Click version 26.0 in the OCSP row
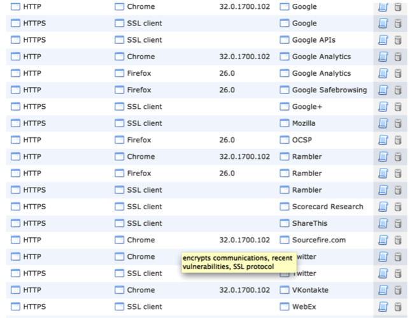The height and width of the screenshot is (318, 412). (x=227, y=140)
